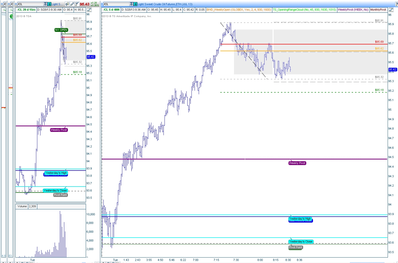This screenshot has width=398, height=263.
Task: Click the 'C: 95.42' close value
Action: 188,10
